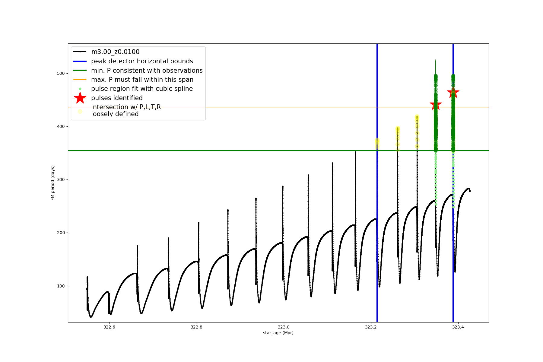Select the 'm3.00_z0.0100' legend label
The width and height of the screenshot is (543, 362).
point(115,52)
